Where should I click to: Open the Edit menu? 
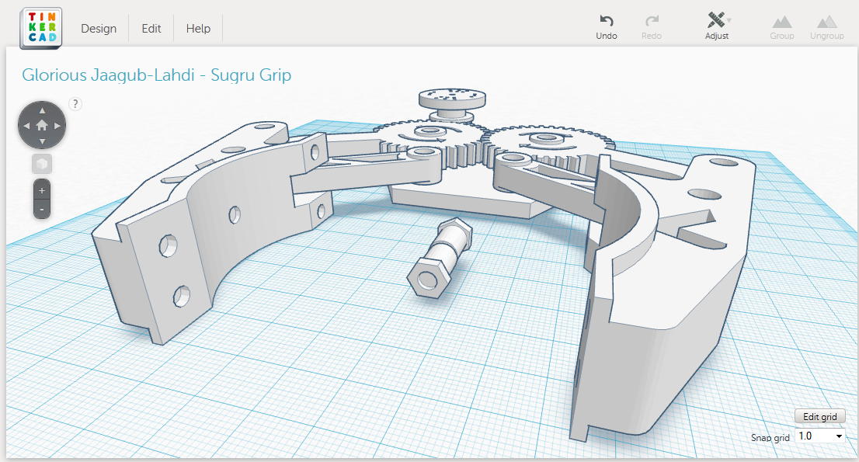[151, 28]
